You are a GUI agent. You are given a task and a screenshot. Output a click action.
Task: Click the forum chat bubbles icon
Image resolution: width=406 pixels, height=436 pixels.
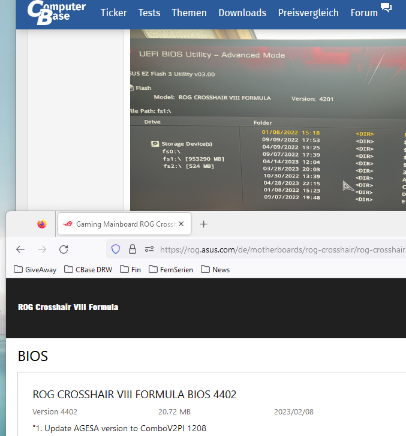click(386, 8)
